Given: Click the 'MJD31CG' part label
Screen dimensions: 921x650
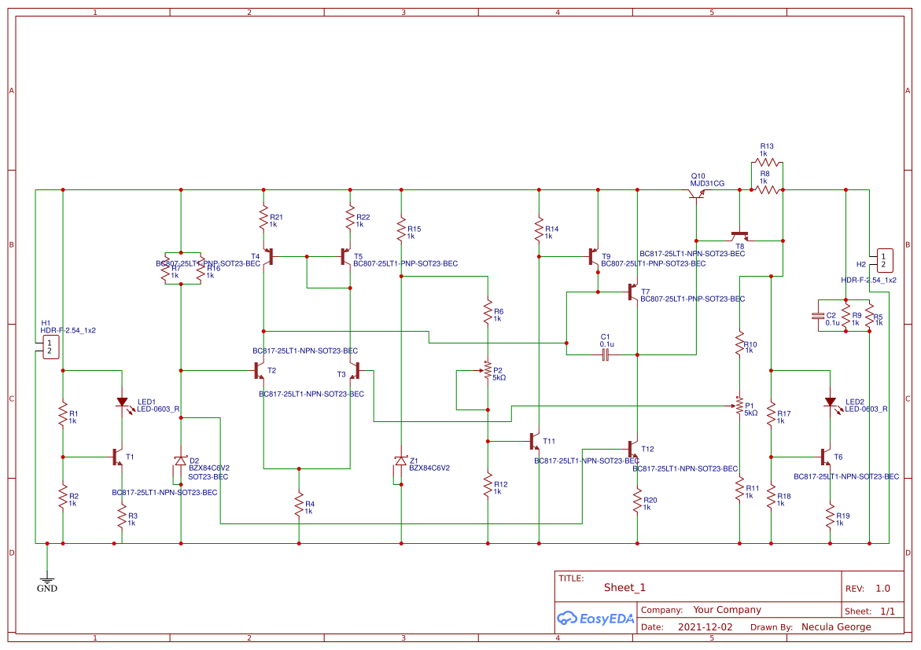Looking at the screenshot, I should click(x=707, y=183).
